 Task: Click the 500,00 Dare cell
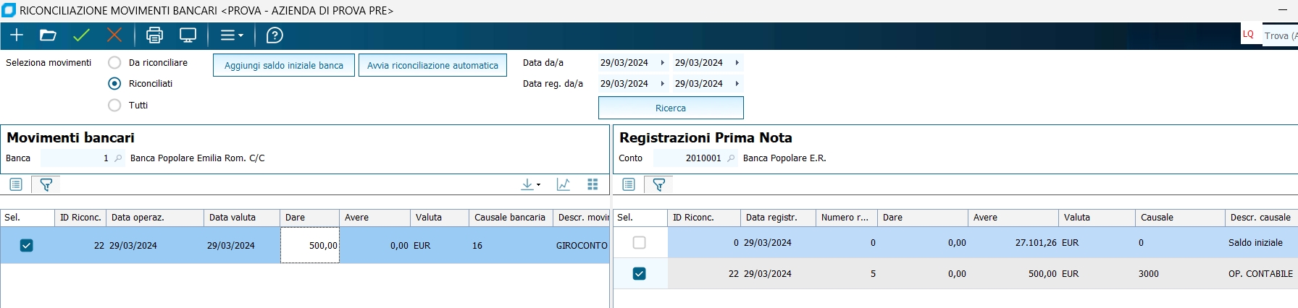click(310, 246)
